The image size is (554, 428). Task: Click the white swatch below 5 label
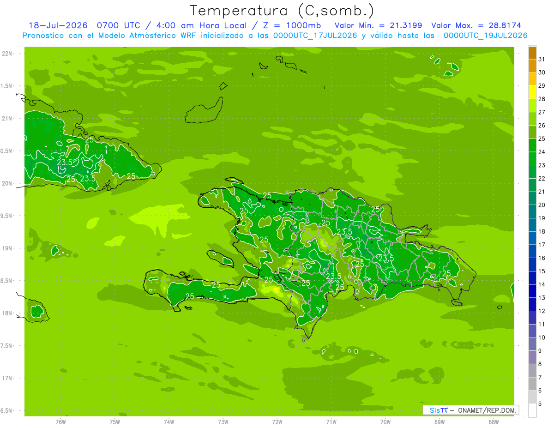[x=532, y=410]
